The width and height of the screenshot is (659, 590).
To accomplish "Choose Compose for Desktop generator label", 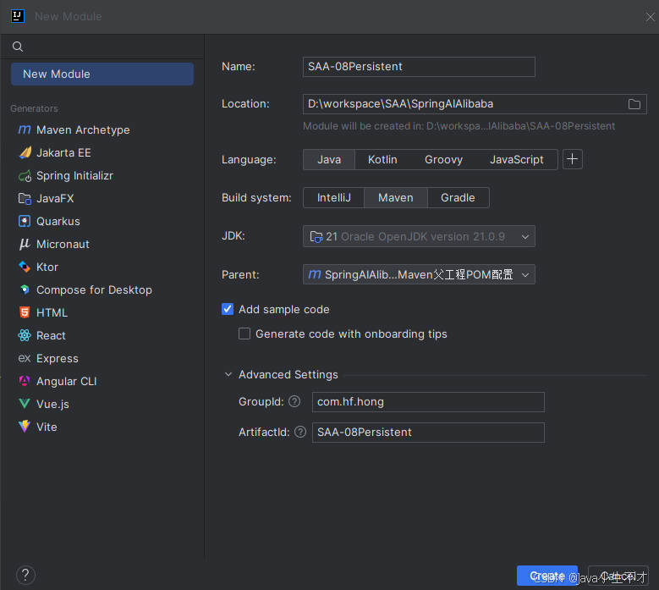I will coord(94,289).
